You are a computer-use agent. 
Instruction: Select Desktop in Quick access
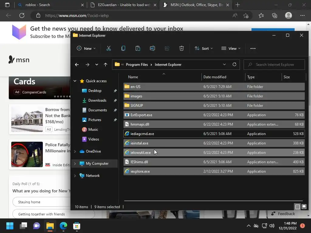point(95,90)
